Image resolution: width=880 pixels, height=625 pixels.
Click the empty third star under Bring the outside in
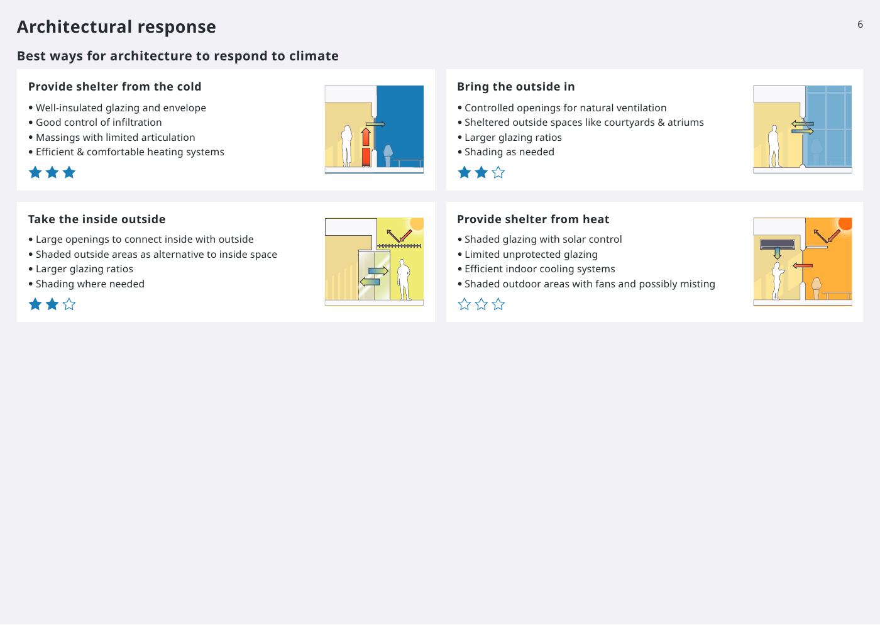498,172
